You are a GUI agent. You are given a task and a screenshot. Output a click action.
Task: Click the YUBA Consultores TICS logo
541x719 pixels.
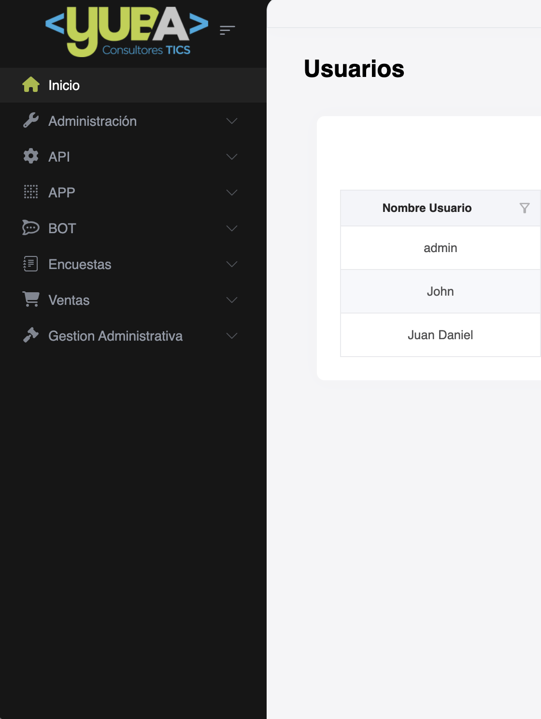coord(127,31)
